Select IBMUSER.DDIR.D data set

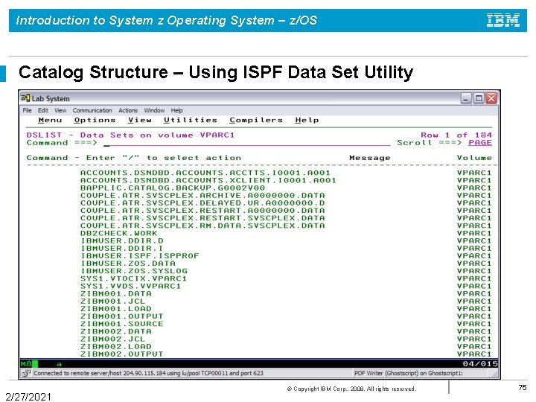point(121,240)
